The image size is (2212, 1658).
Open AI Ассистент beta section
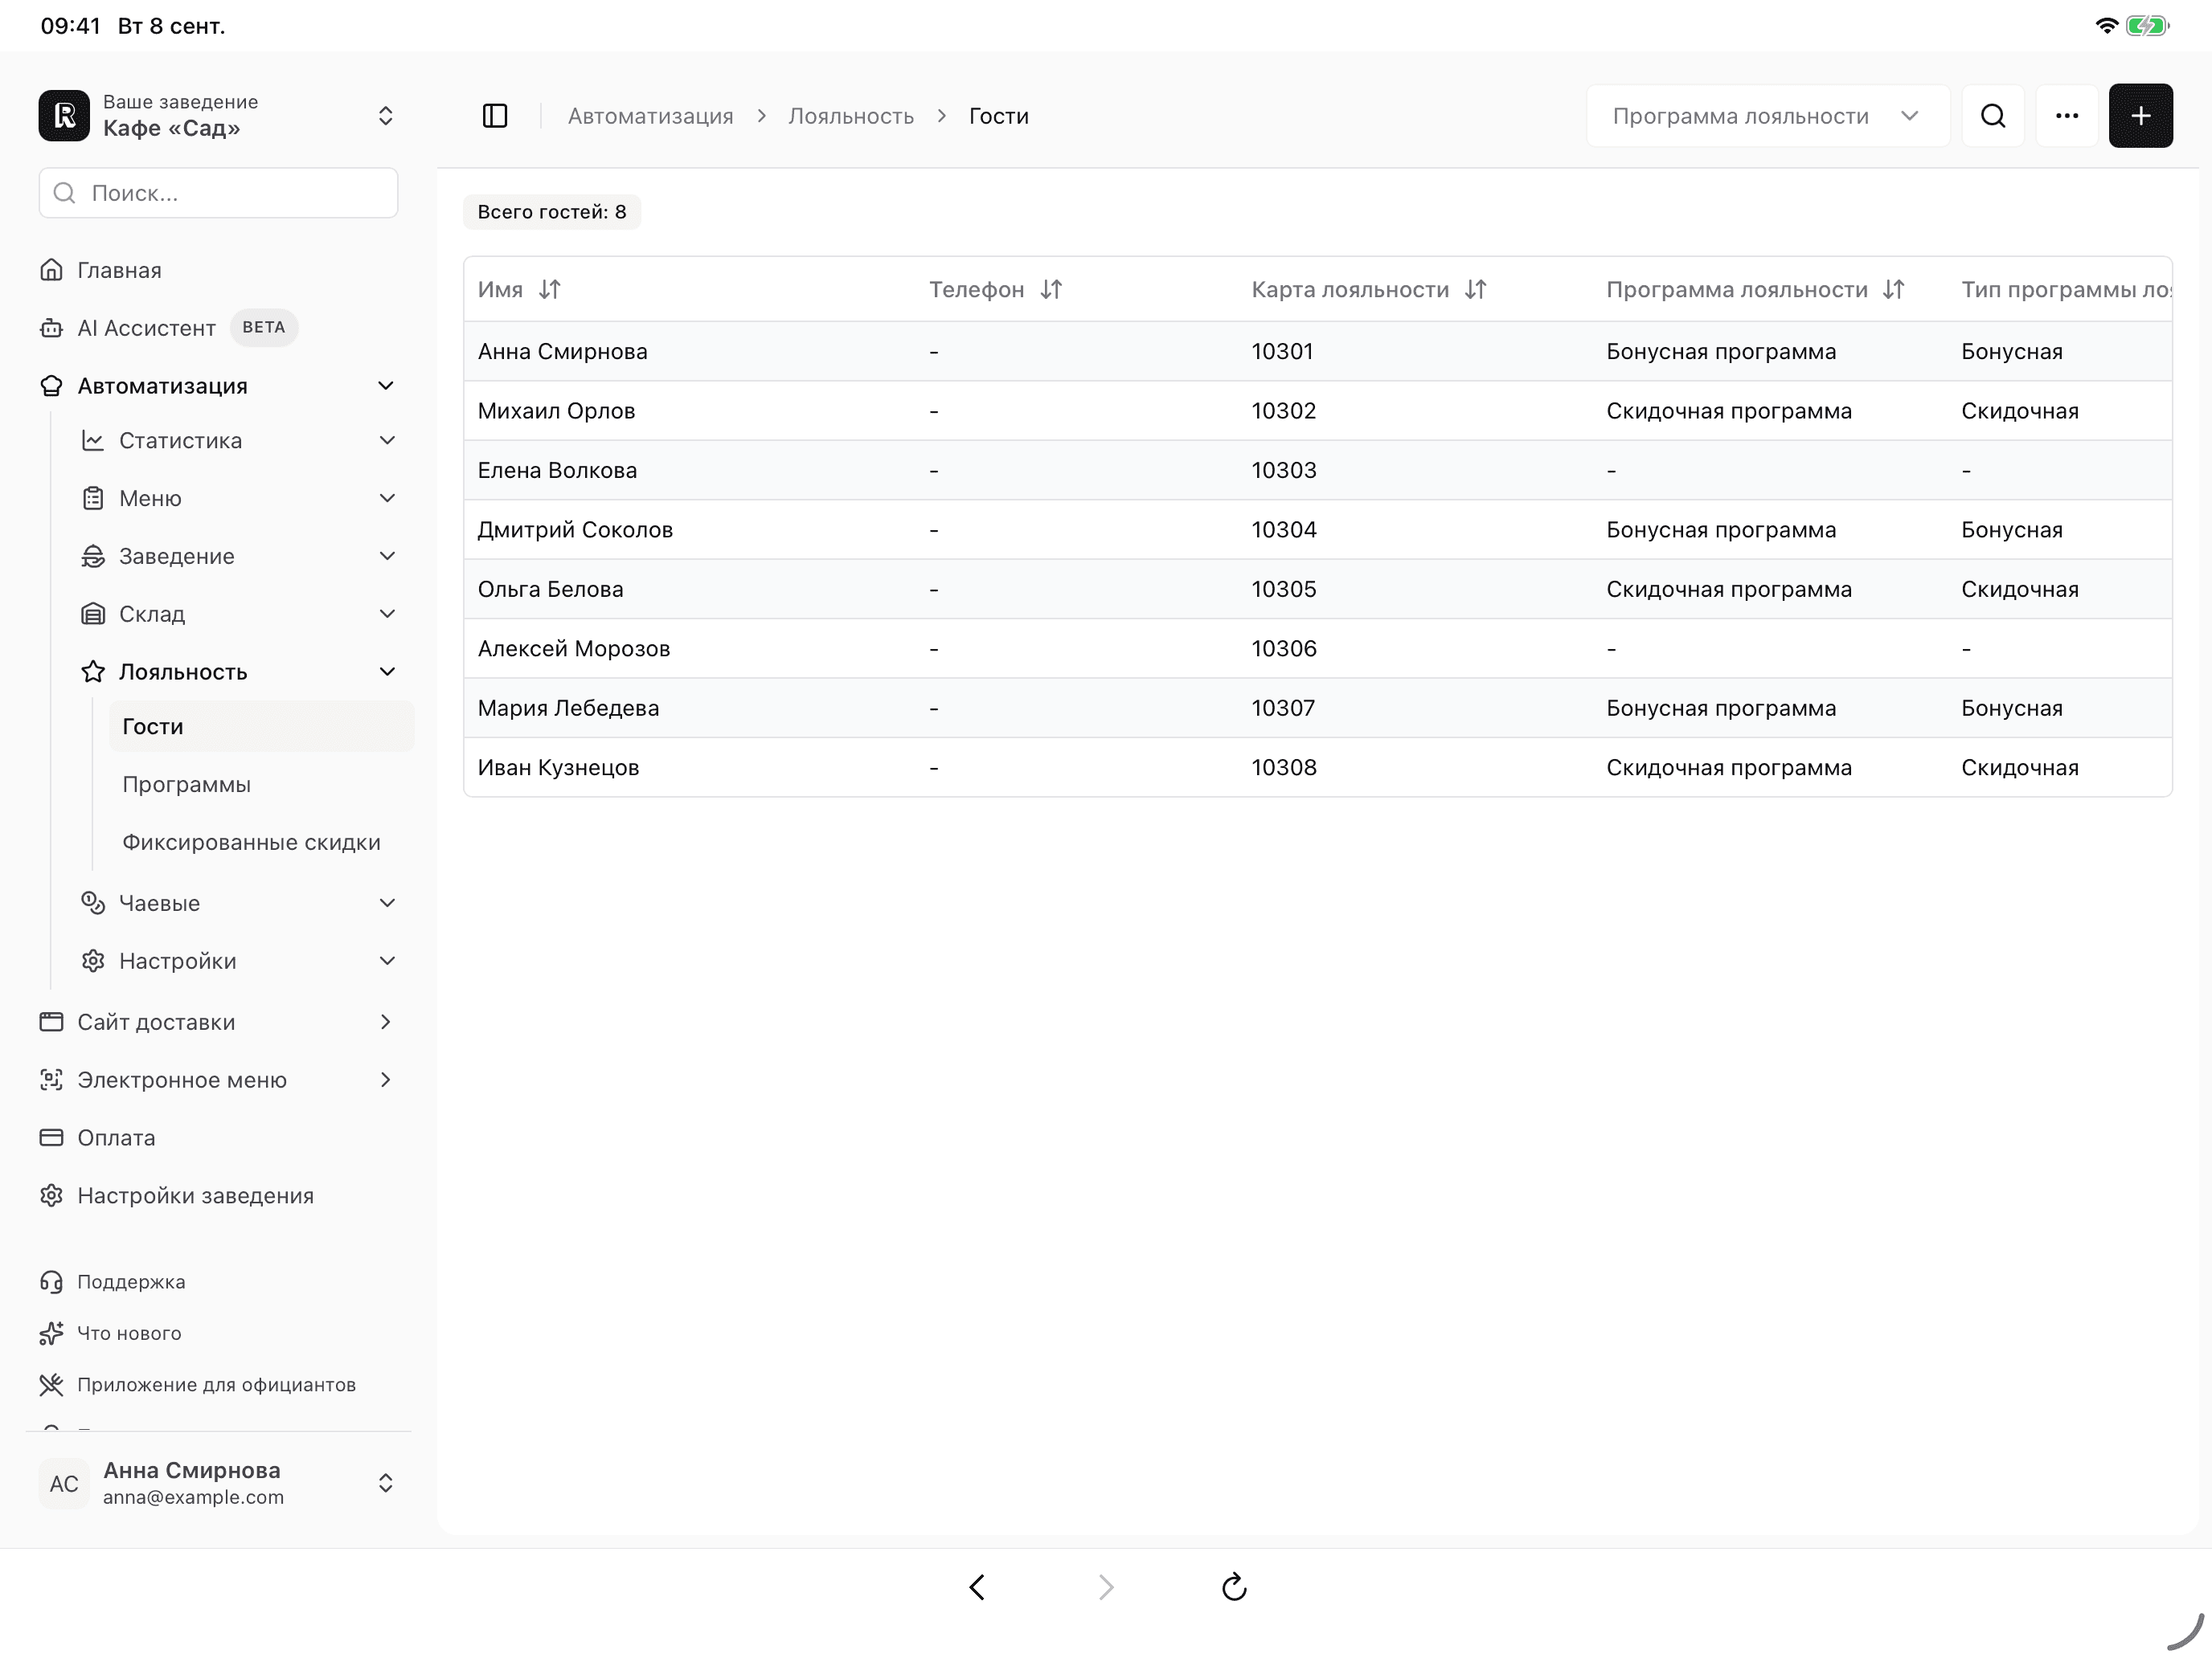(218, 328)
